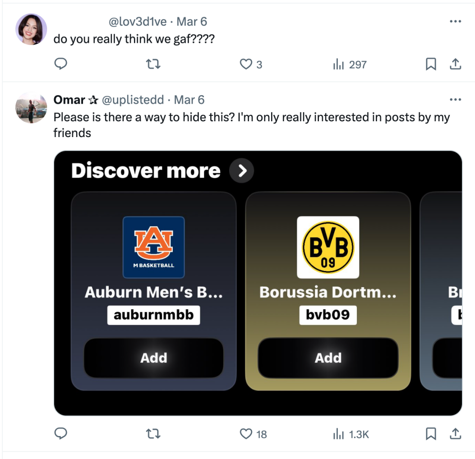The image size is (475, 459).
Task: Like the "do you really think" post
Action: click(246, 64)
